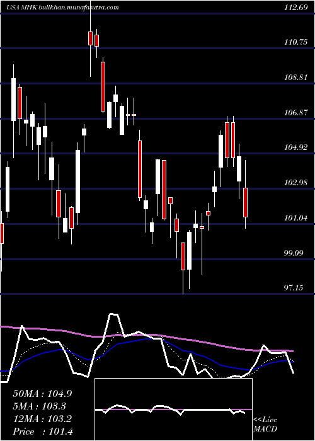Viewport: 315px width, 441px height.
Task: Click the last red candlestick on the right
Action: point(245,202)
